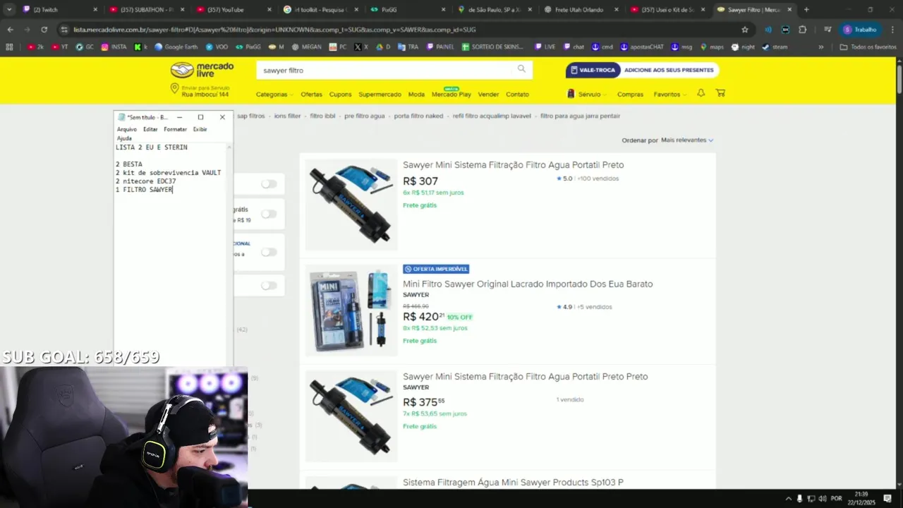Open the Supermercado menu link
The image size is (903, 508).
380,94
